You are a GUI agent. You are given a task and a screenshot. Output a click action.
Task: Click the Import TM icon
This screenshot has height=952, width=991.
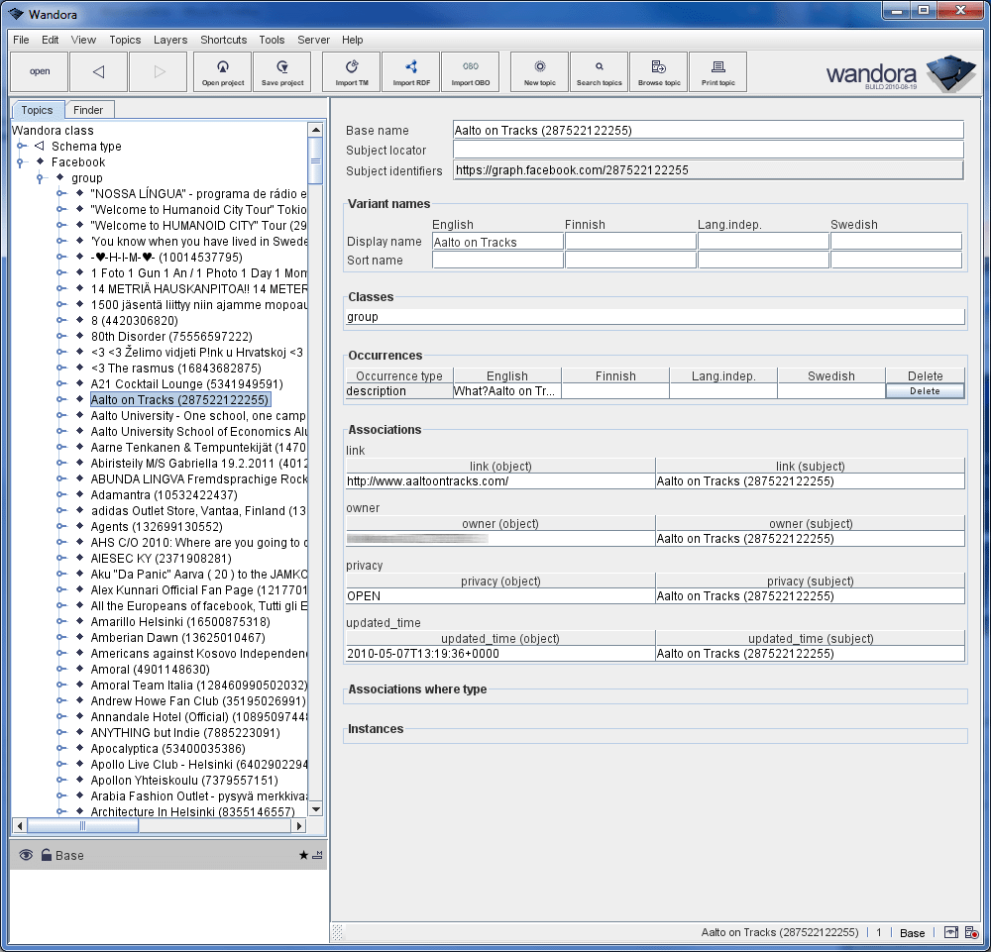(x=352, y=71)
